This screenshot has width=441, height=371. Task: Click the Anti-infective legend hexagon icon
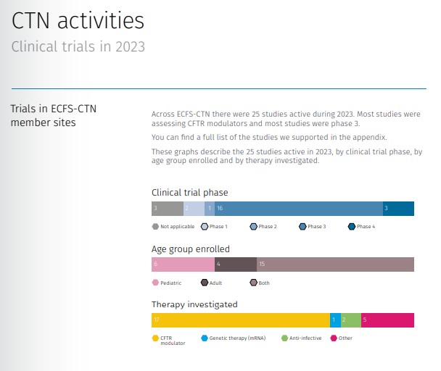click(285, 338)
